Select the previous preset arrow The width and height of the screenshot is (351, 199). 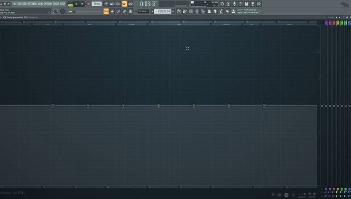point(336,17)
